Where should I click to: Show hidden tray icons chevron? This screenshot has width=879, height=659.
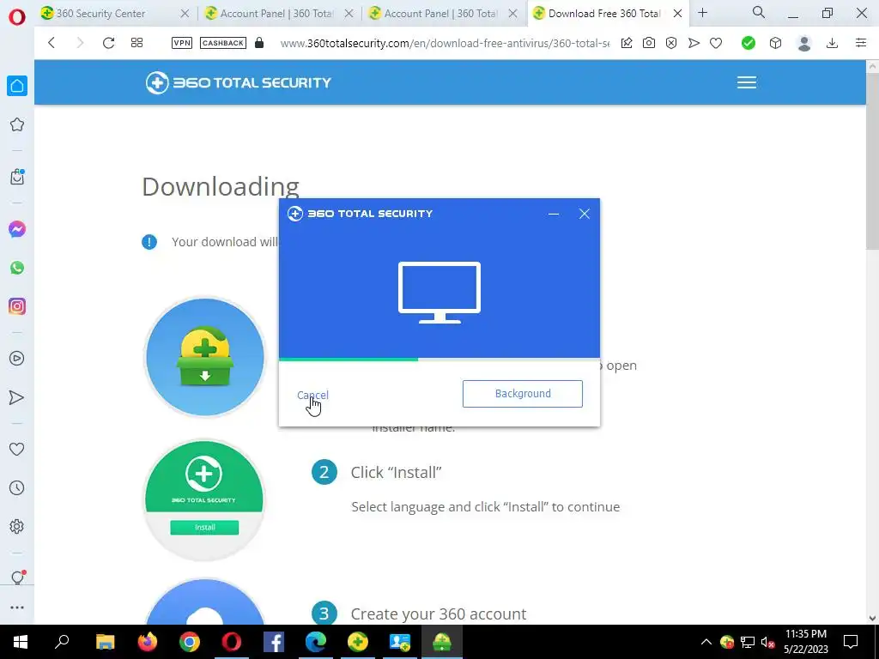click(706, 642)
